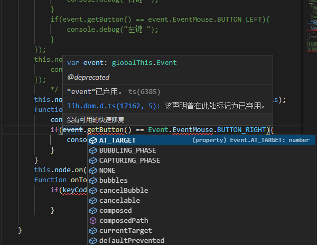
Task: Click the struck-through event variable
Action: (73, 130)
